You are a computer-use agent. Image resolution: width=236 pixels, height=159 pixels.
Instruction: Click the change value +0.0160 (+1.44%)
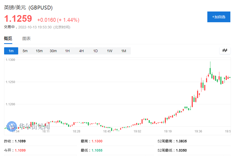click(58, 20)
